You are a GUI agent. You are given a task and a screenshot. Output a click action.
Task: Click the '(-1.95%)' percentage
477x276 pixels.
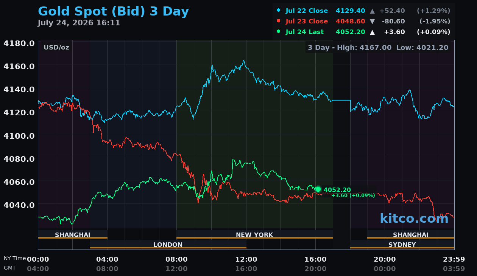point(435,21)
